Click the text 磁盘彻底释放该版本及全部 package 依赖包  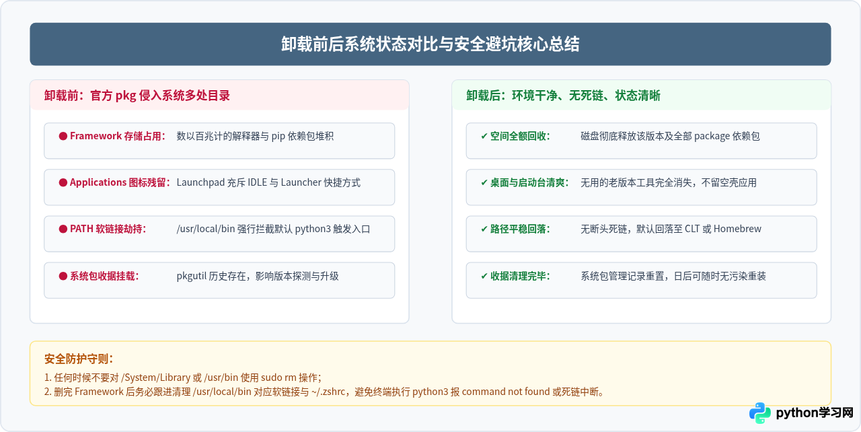click(671, 136)
